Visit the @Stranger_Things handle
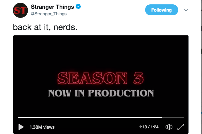This screenshot has width=202, height=134. click(49, 14)
